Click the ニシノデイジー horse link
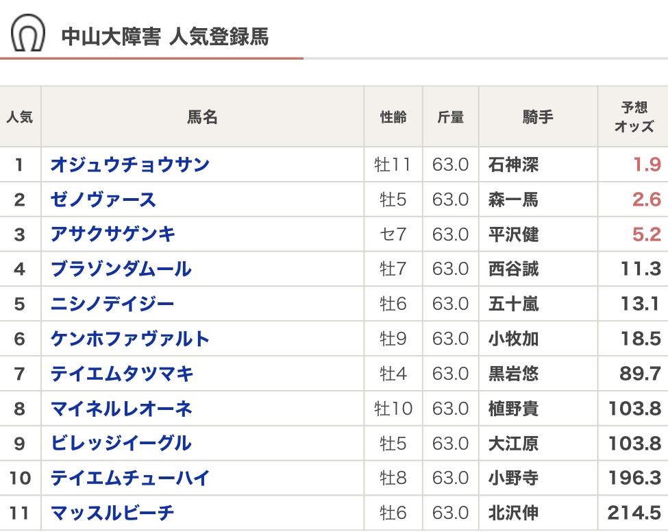The image size is (668, 532). [112, 304]
